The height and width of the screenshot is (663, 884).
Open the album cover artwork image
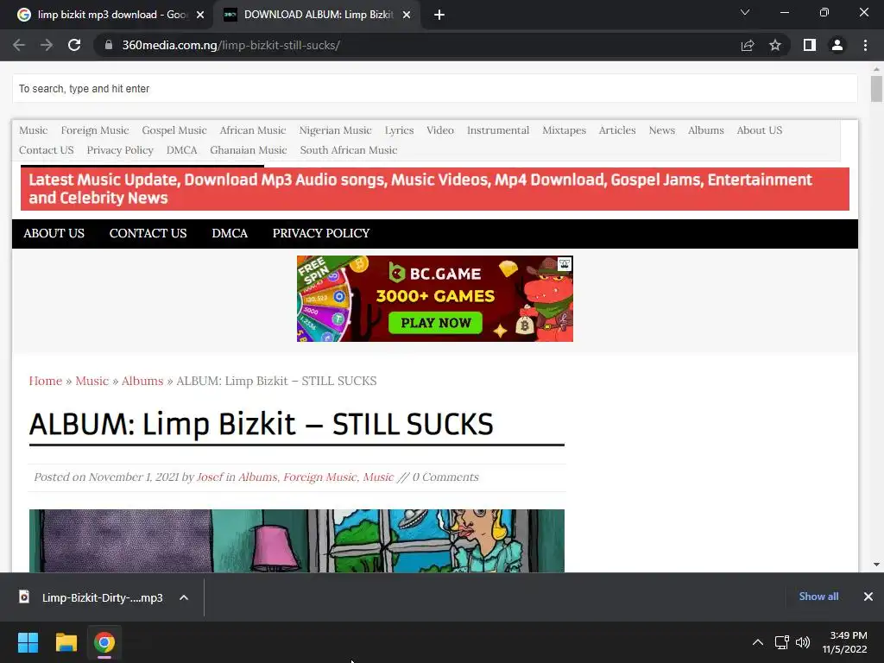(x=297, y=540)
